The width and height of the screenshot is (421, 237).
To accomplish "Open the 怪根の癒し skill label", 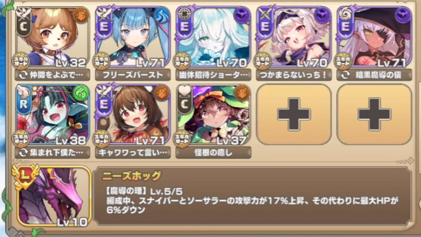I will (214, 153).
